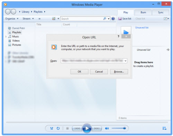Click the Browse... button
173x136 pixels.
click(x=119, y=72)
